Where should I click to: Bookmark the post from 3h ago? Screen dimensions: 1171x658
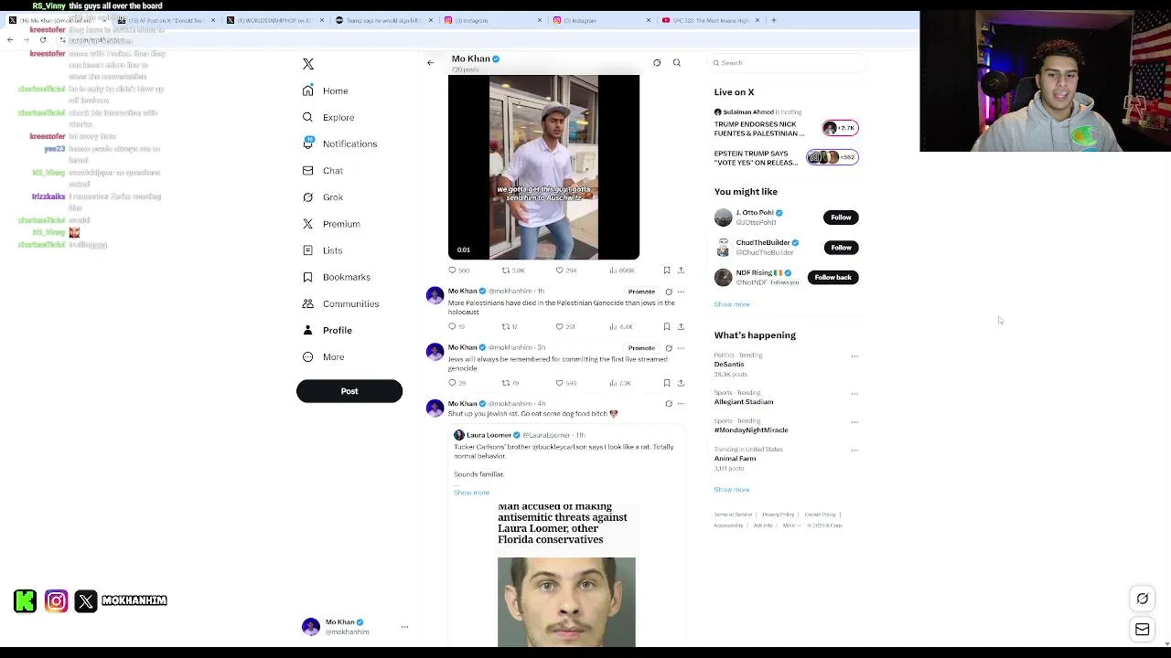[667, 383]
